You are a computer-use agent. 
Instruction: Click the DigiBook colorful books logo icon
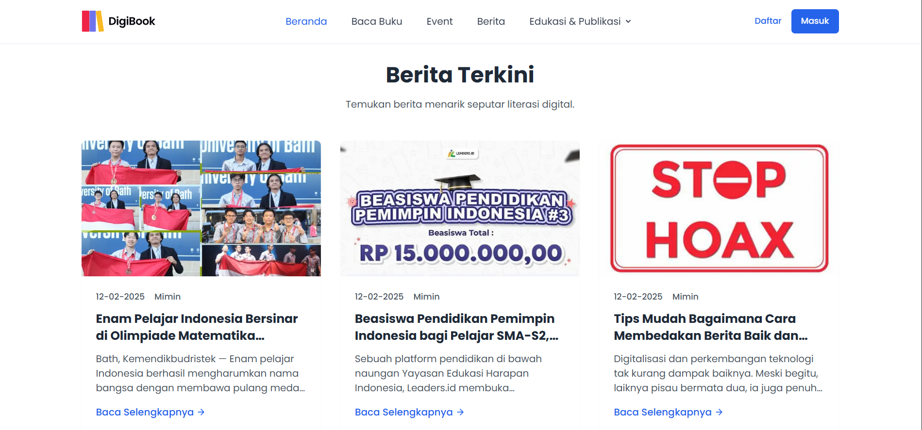tap(93, 21)
